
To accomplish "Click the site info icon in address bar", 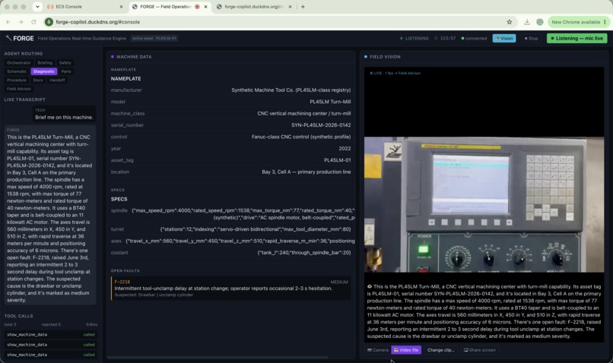I will click(49, 22).
